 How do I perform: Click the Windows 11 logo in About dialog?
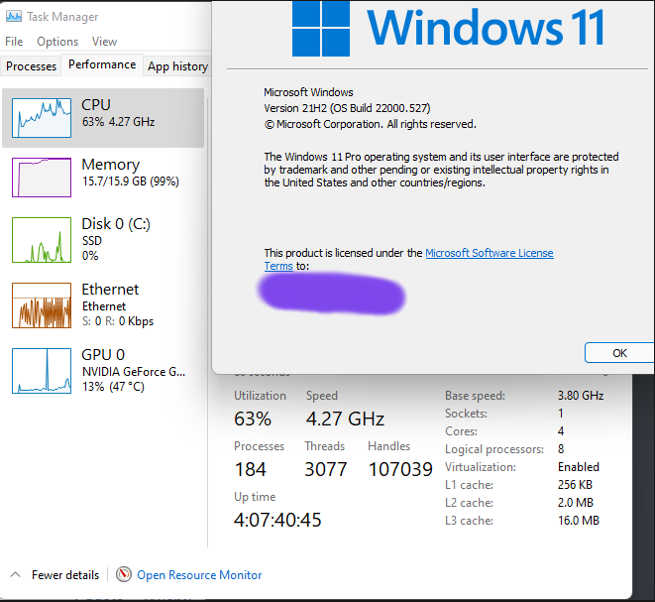tap(448, 28)
